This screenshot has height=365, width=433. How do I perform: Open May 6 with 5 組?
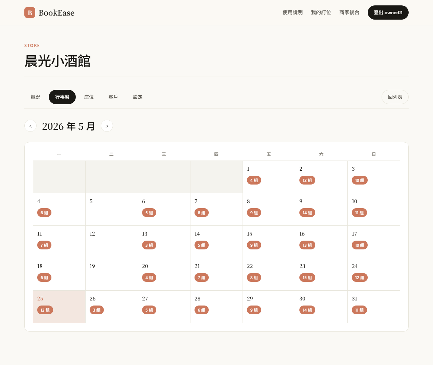tap(164, 210)
